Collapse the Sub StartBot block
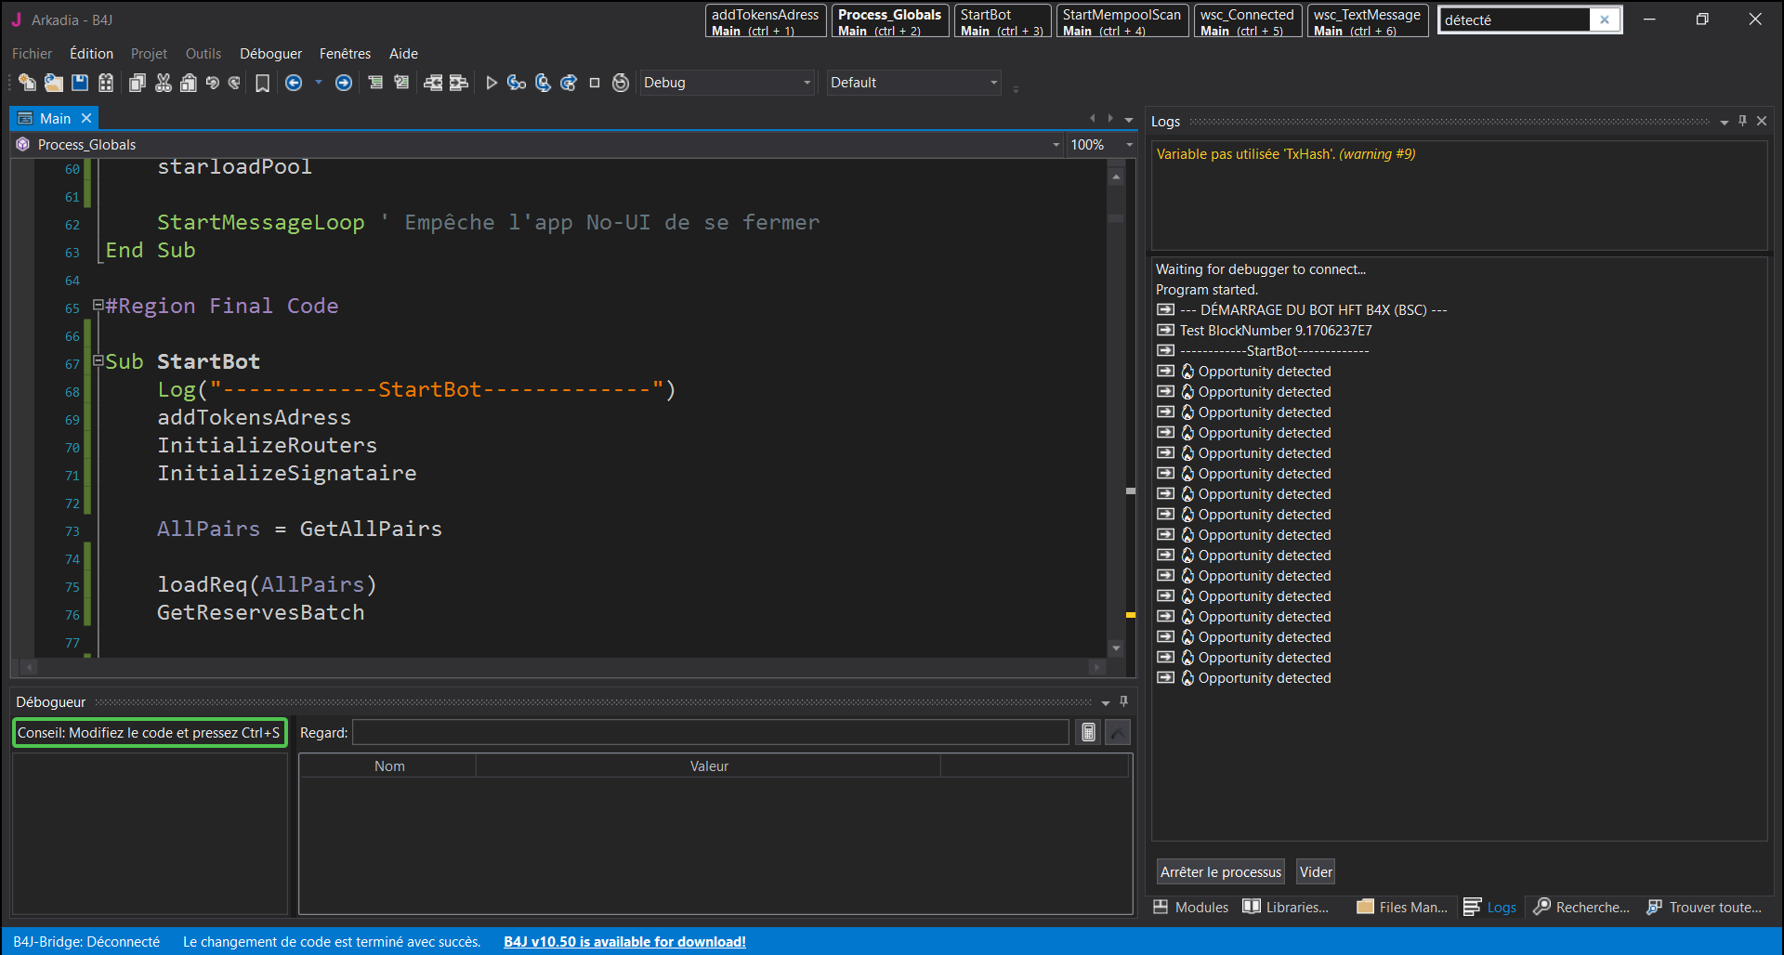The image size is (1784, 955). (x=98, y=360)
